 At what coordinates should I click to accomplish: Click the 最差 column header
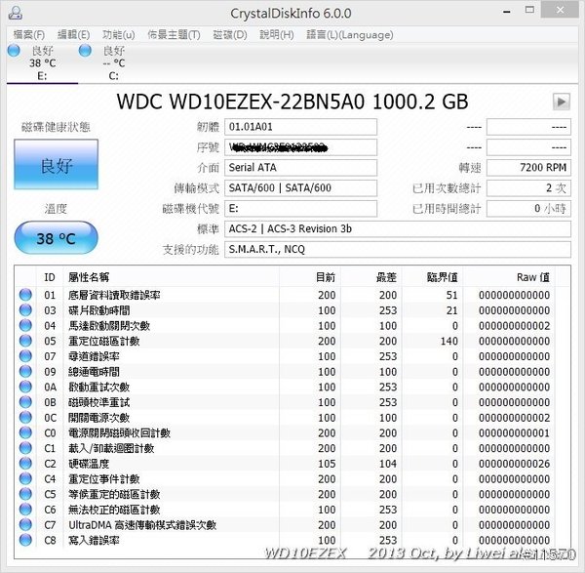coord(370,277)
